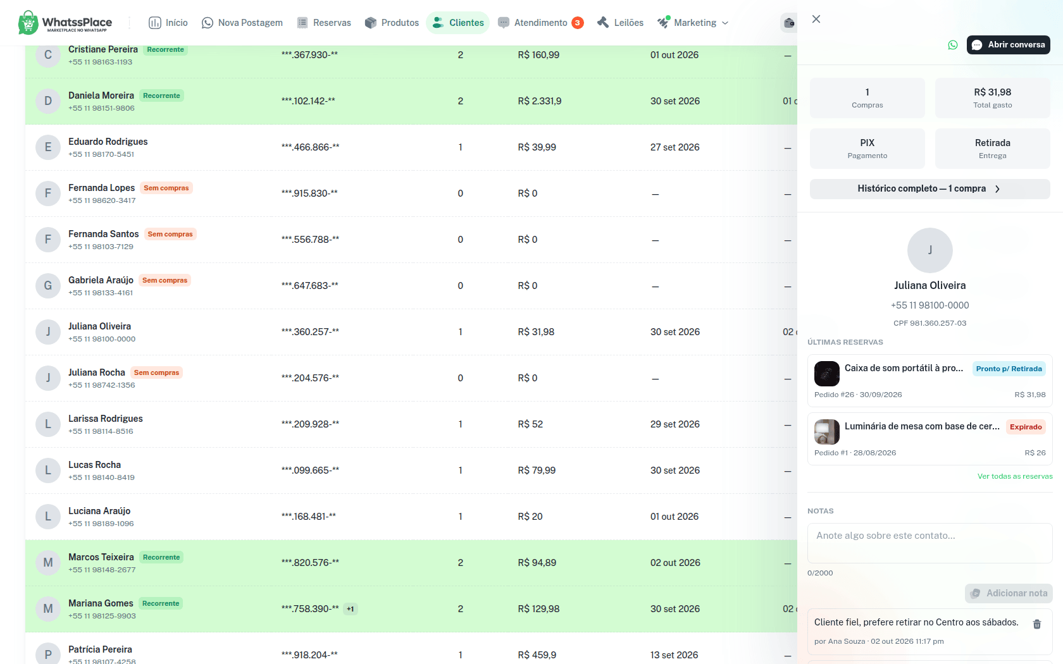The image size is (1063, 664).
Task: Click Marcos Teixeira's M avatar
Action: [x=48, y=563]
